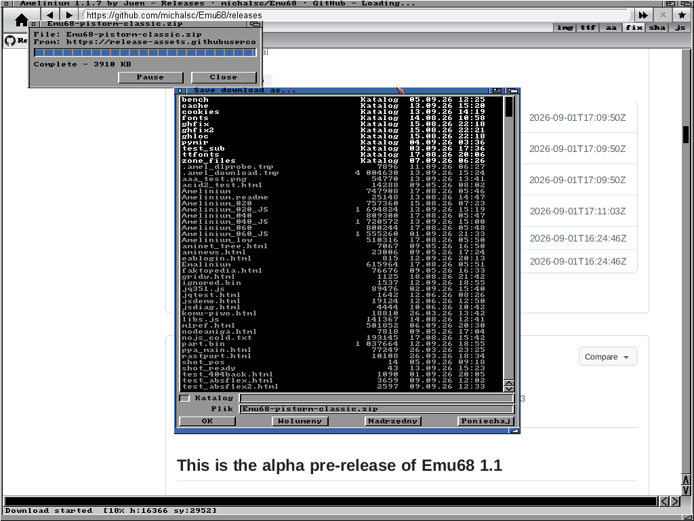Bookmark page with the star icon
This screenshot has height=521, width=694.
click(x=682, y=15)
